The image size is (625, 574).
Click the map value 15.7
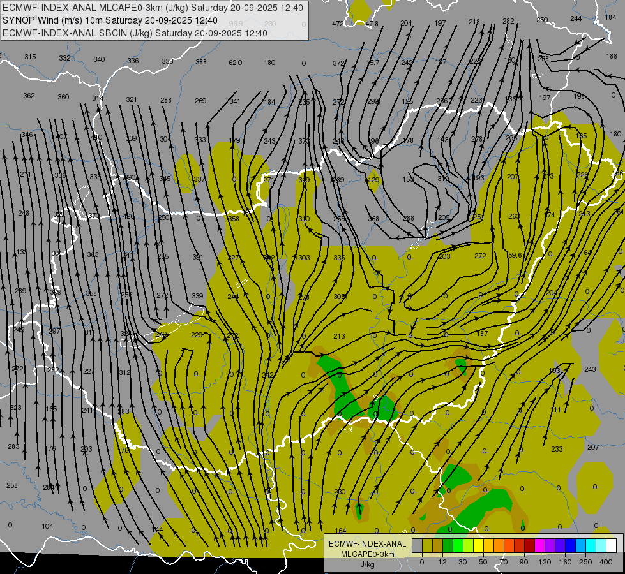click(x=373, y=63)
